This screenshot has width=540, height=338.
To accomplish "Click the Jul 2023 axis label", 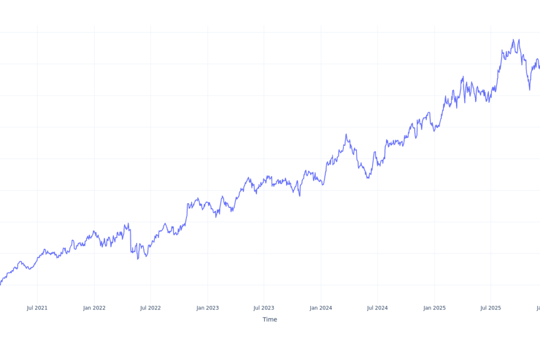I will click(x=264, y=308).
